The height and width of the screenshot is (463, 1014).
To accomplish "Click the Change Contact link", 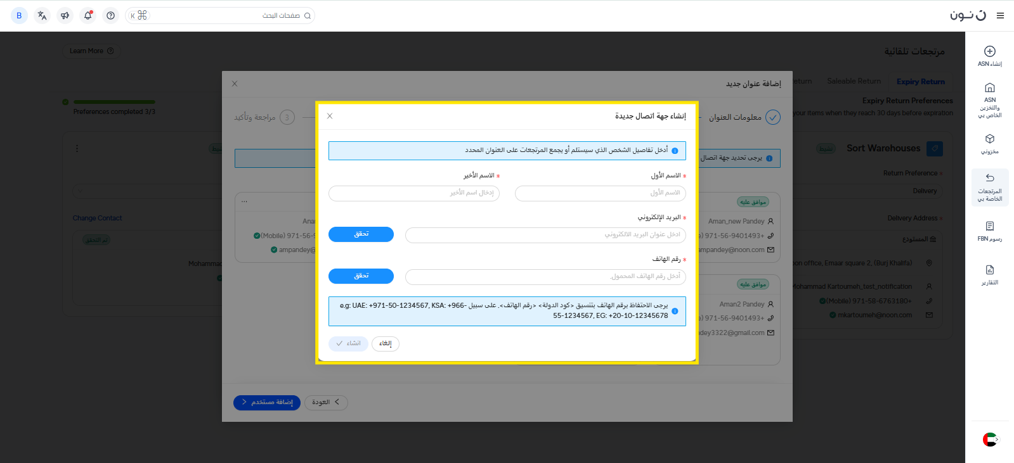I will (97, 219).
